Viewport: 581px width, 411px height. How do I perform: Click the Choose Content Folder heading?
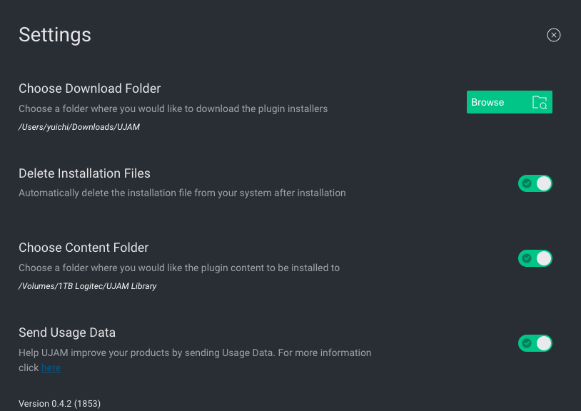point(84,248)
